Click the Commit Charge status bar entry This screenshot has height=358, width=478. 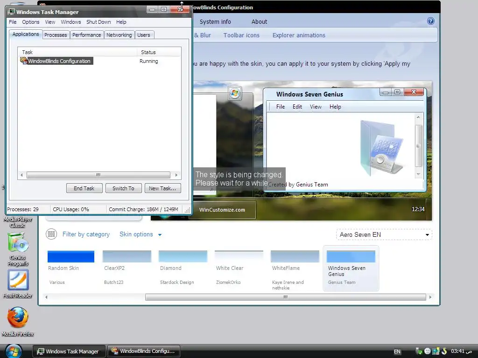143,209
